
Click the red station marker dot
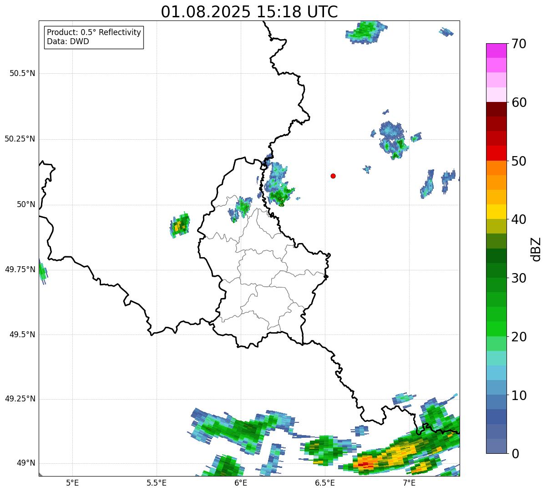(x=333, y=176)
